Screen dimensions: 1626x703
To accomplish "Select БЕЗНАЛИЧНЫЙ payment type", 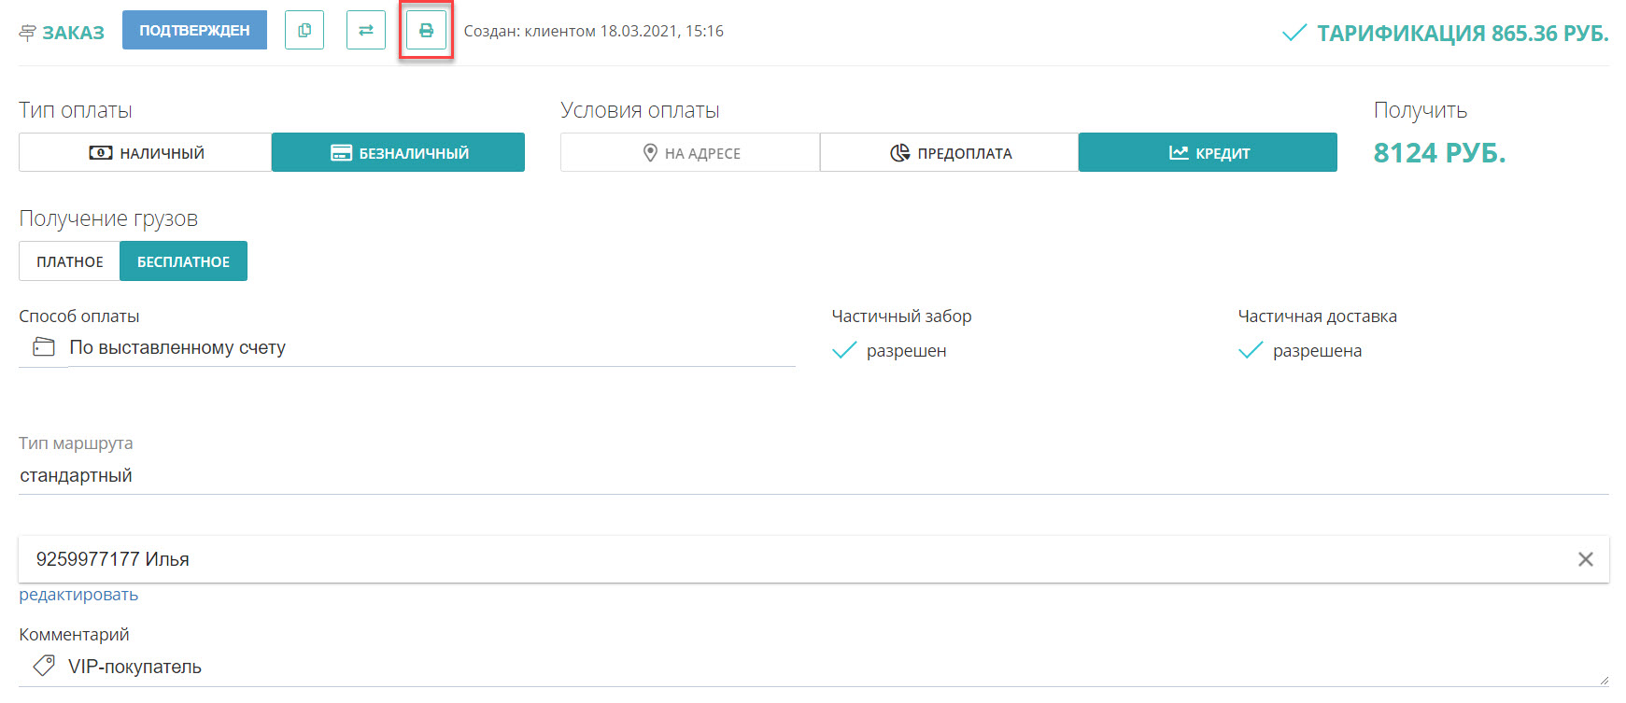I will click(399, 152).
